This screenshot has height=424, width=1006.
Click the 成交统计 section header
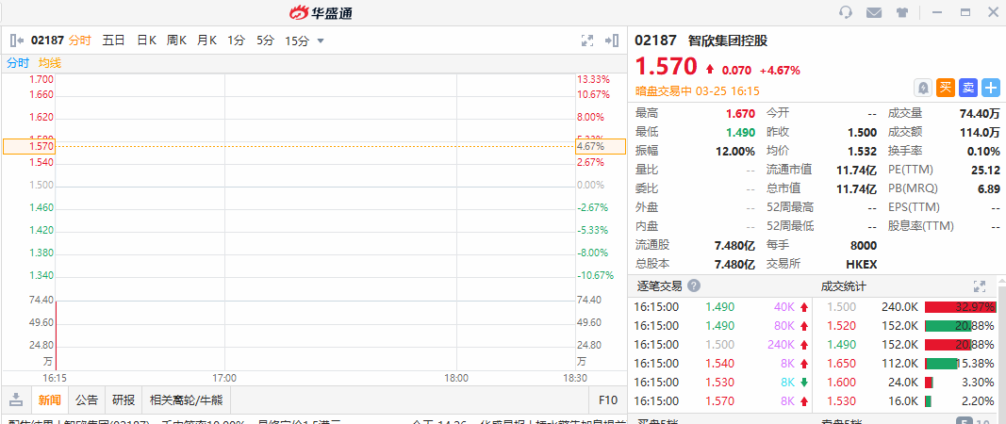(x=843, y=286)
